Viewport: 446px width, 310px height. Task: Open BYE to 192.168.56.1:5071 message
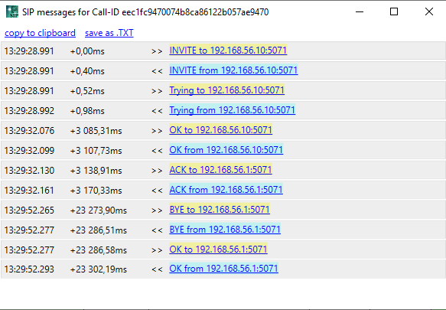(220, 210)
